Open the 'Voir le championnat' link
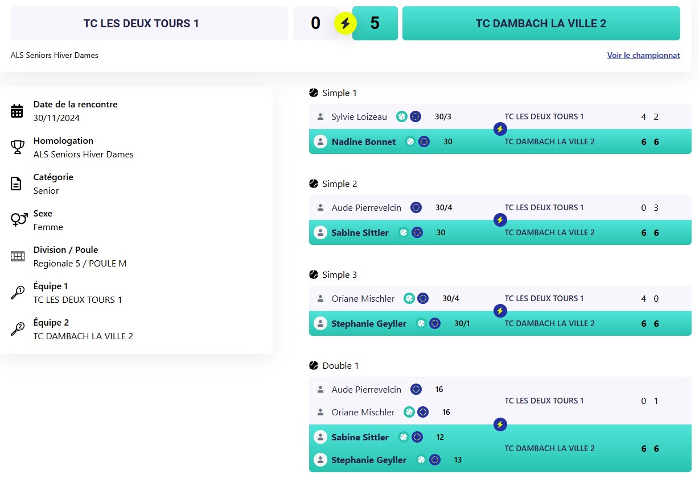699x479 pixels. [x=643, y=55]
